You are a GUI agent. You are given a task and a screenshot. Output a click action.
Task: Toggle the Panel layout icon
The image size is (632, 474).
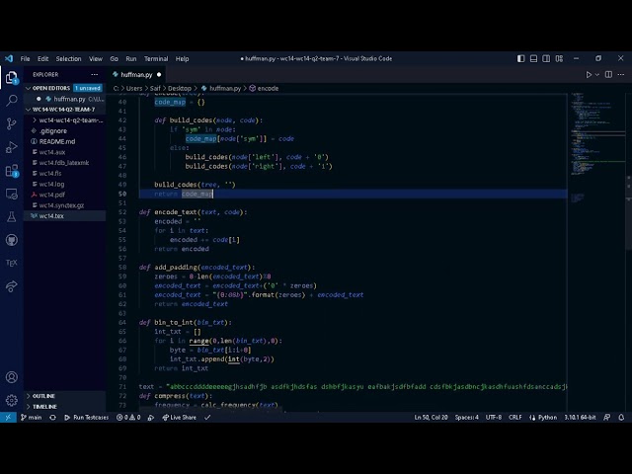[x=533, y=59]
